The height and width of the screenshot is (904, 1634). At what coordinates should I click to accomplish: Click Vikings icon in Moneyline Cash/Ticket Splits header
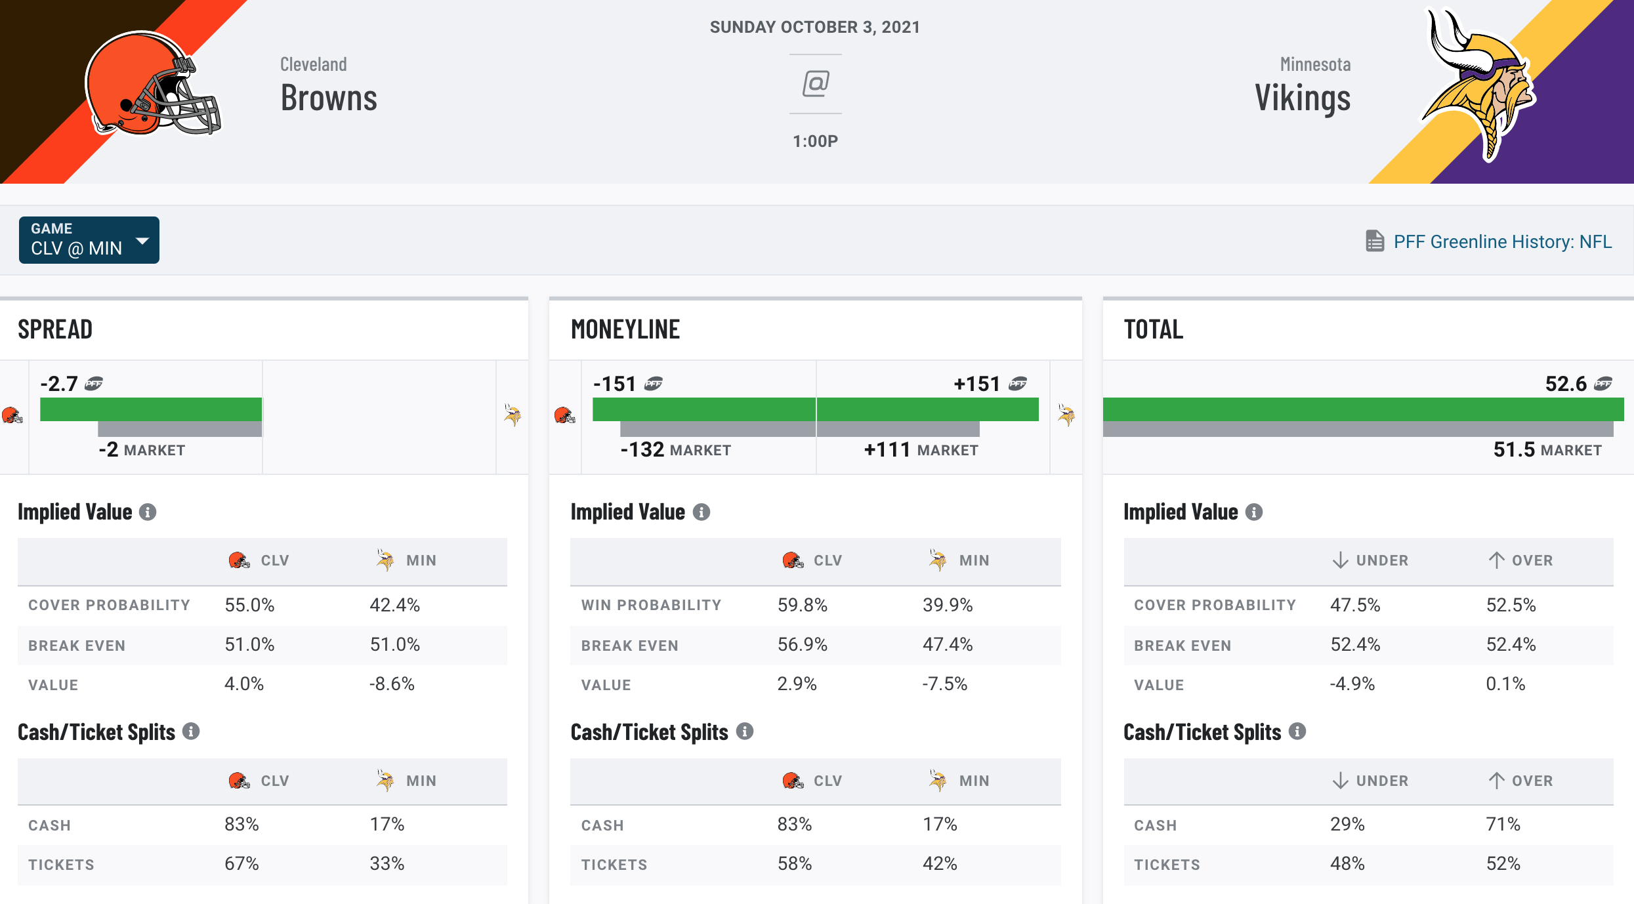[x=938, y=780]
